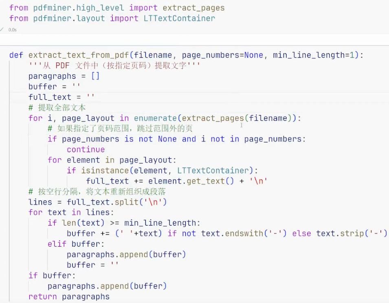Image resolution: width=389 pixels, height=303 pixels.
Task: Click "text.strip('-')" at the line's end
Action: coord(352,233)
